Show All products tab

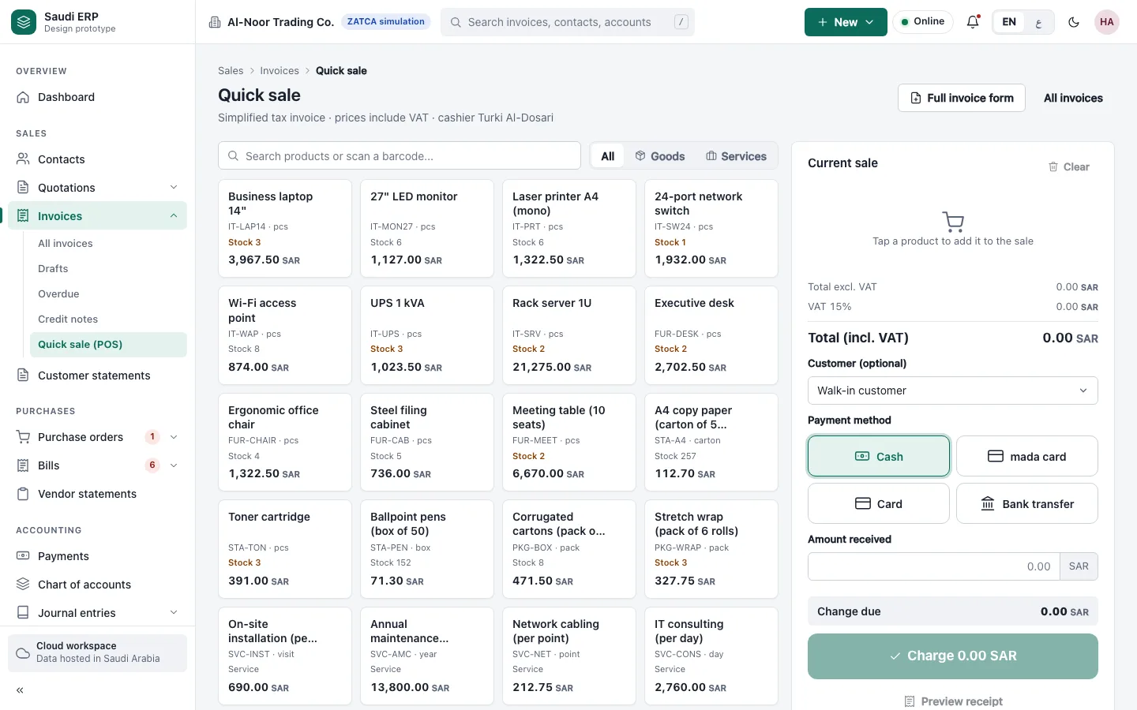[608, 156]
